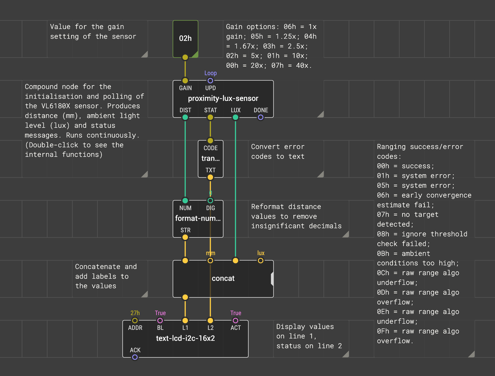
Task: Click the L2 input pin on the LCD node
Action: coord(210,321)
